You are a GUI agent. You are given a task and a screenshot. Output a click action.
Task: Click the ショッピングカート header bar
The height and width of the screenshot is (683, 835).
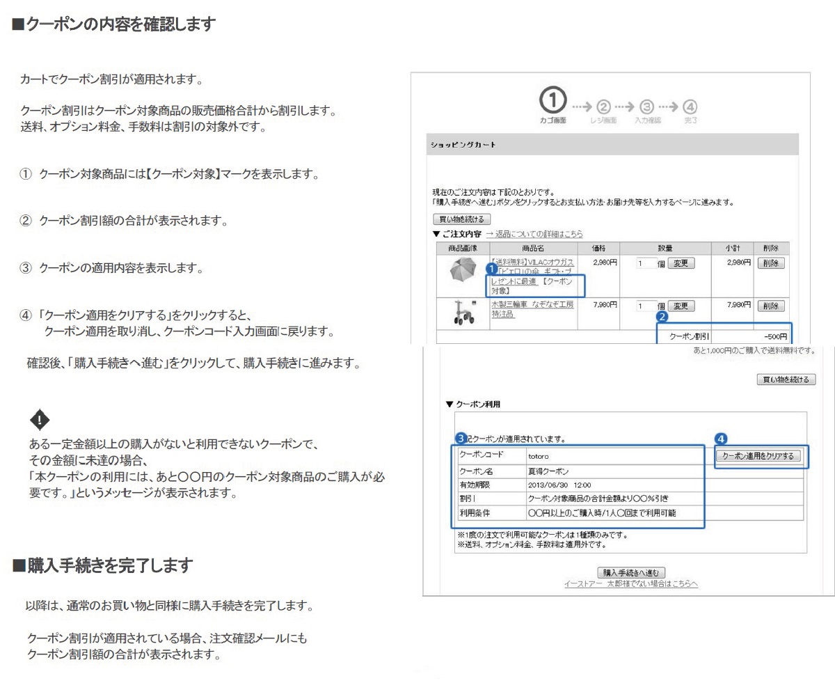(x=612, y=144)
